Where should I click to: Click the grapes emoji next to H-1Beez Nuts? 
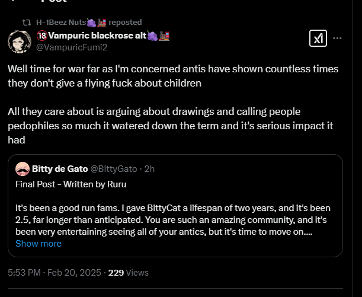91,23
